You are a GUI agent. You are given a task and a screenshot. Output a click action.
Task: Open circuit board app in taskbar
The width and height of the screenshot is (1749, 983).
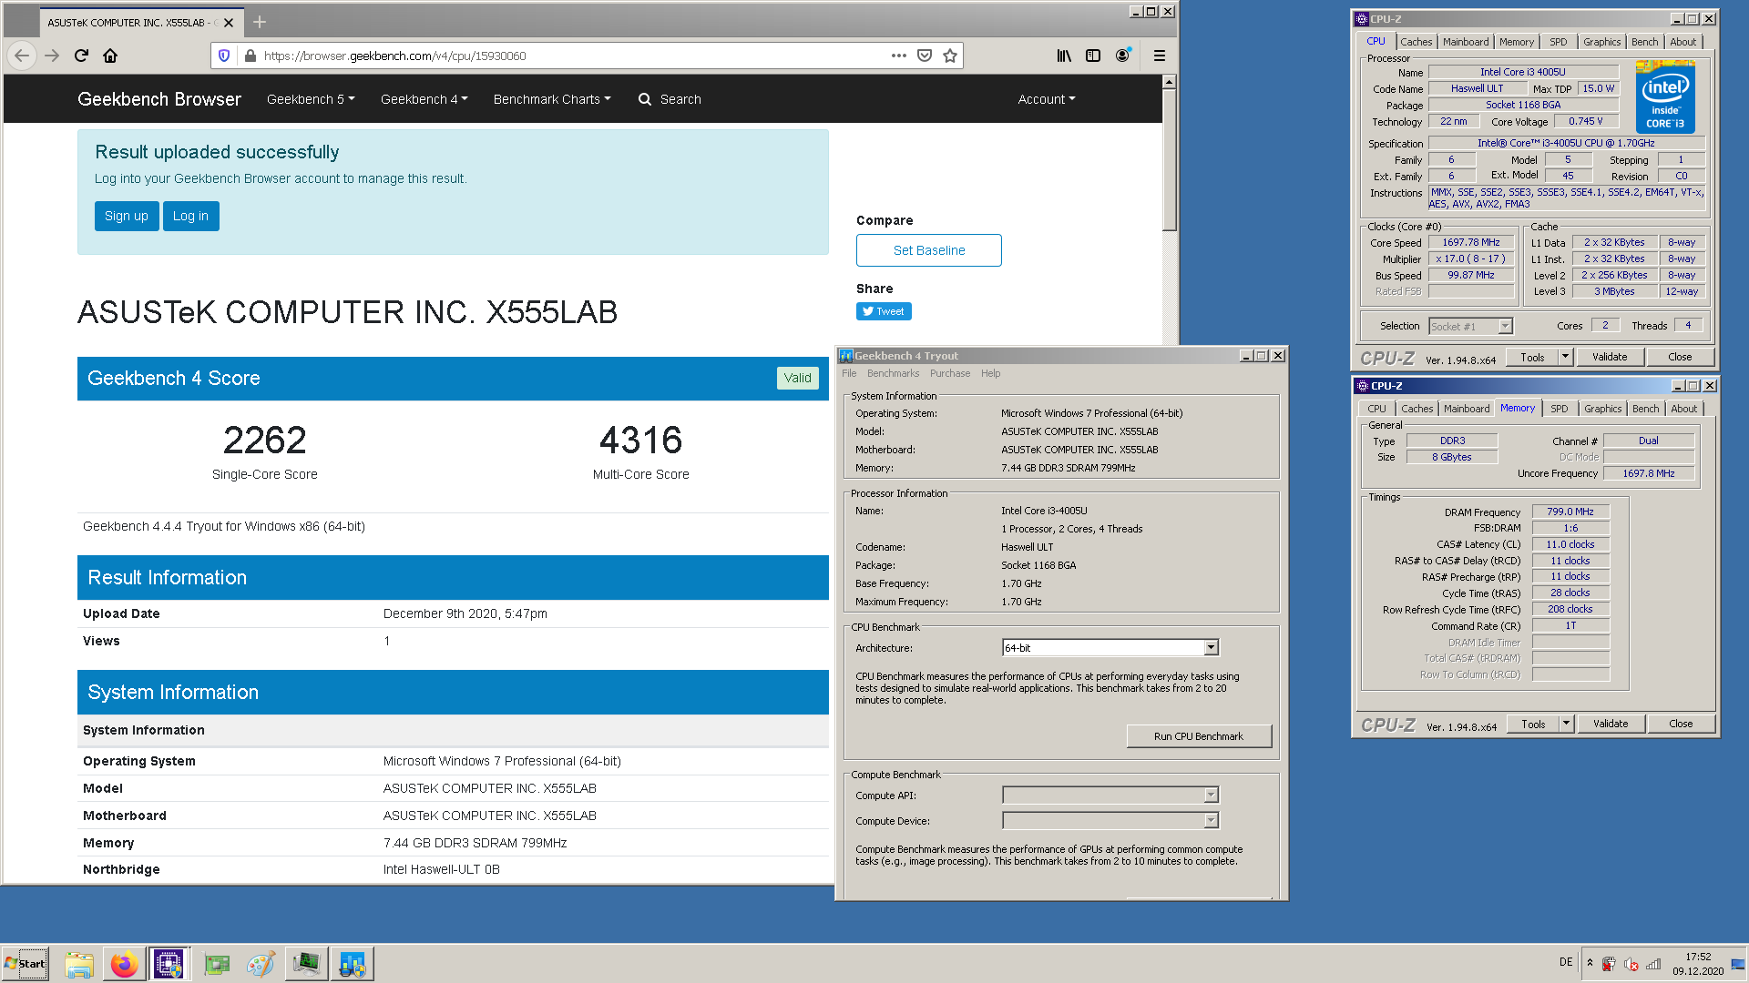pyautogui.click(x=217, y=963)
